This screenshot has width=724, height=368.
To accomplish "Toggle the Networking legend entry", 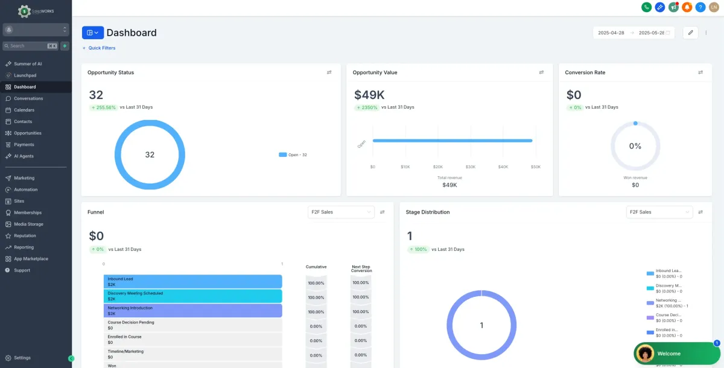I will coord(664,303).
